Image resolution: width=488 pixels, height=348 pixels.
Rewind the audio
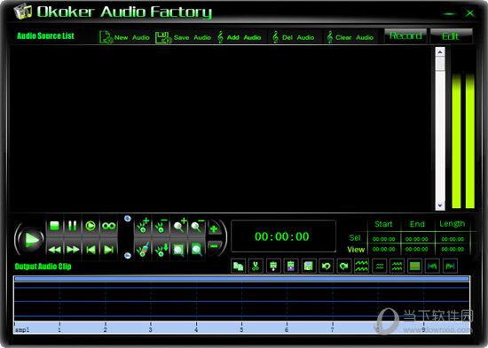pyautogui.click(x=54, y=250)
